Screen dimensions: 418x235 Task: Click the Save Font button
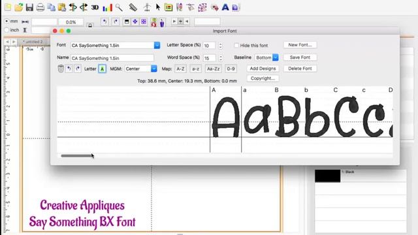300,57
